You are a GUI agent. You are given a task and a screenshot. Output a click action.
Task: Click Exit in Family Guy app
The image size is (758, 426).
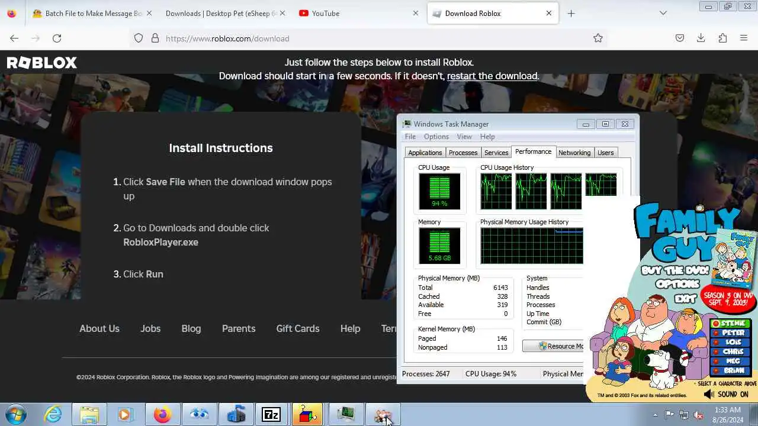[x=685, y=299]
